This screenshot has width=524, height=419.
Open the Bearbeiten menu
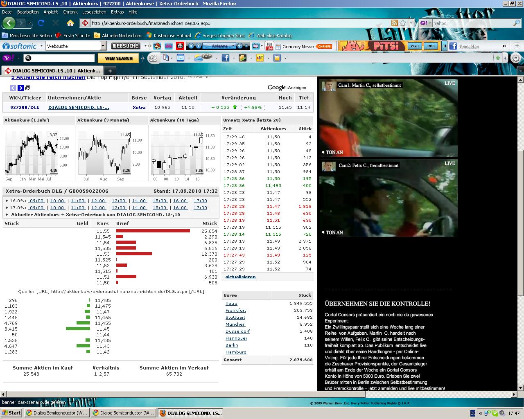click(x=28, y=12)
